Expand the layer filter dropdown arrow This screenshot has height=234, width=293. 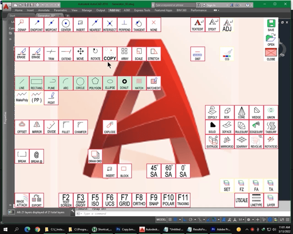tap(13, 212)
